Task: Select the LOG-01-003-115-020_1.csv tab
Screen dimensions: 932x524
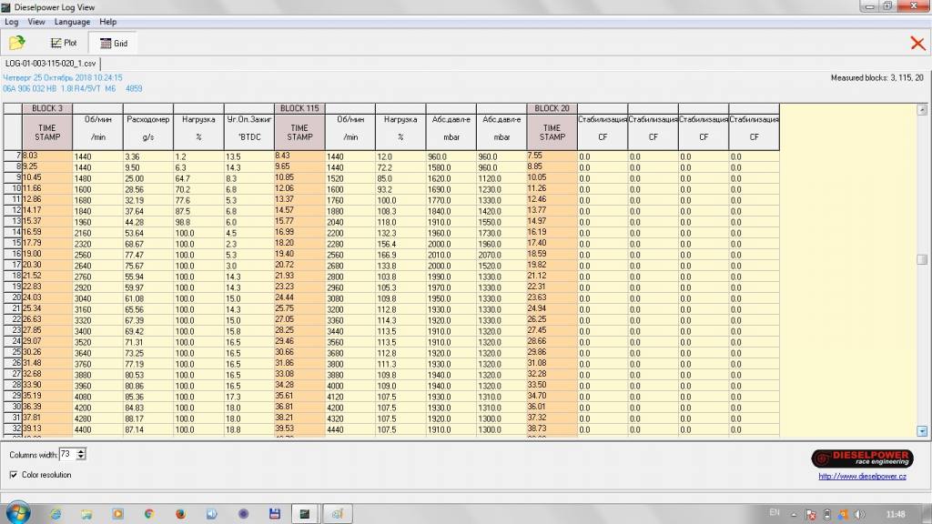Action: coord(50,64)
